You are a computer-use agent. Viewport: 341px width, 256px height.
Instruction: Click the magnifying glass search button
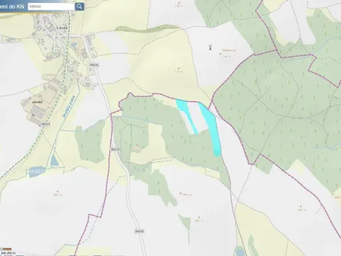point(80,6)
